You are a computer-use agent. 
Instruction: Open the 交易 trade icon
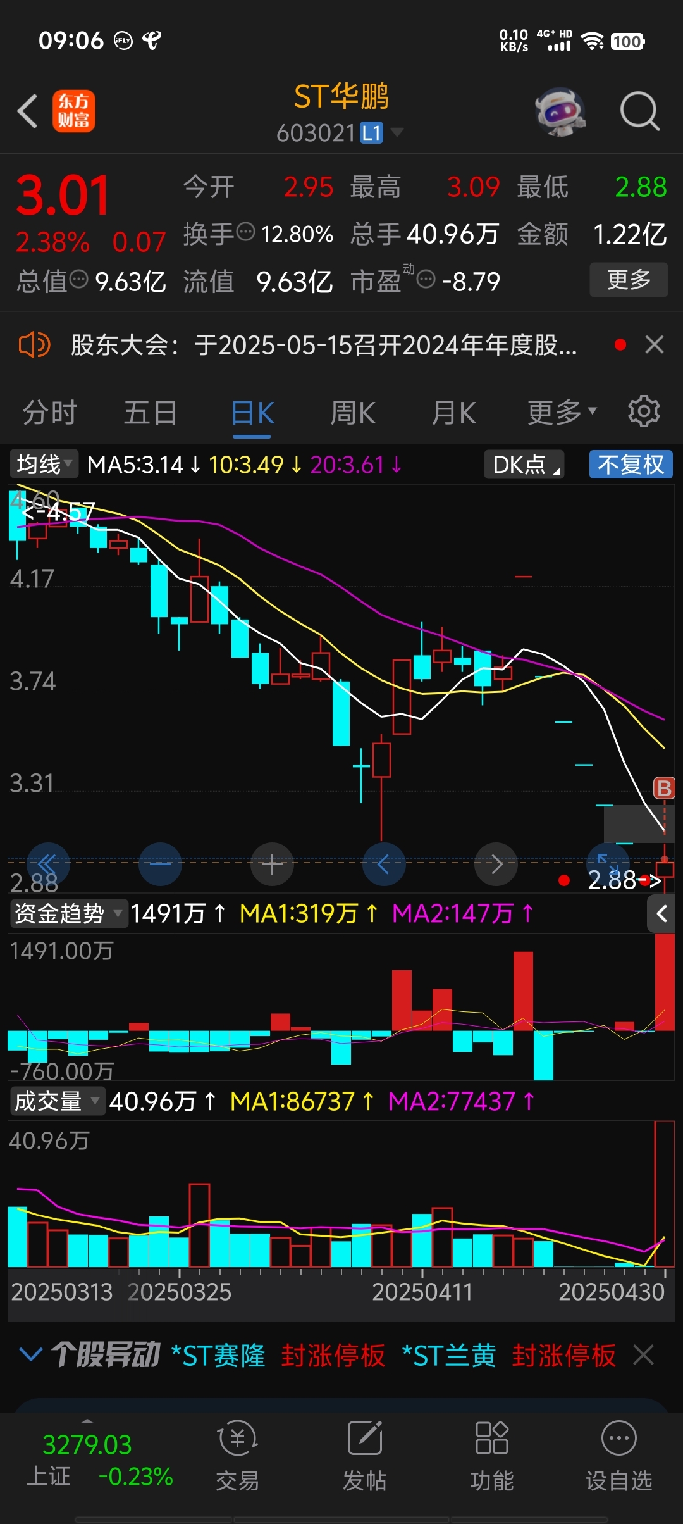click(238, 1455)
